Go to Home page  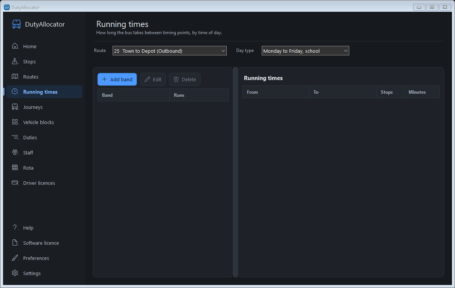pyautogui.click(x=45, y=46)
